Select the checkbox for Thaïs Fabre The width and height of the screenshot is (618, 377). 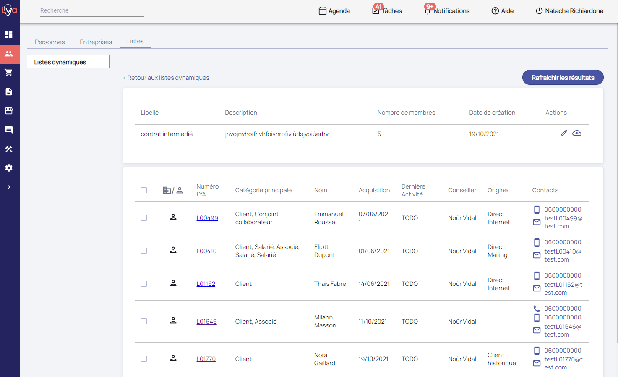[144, 284]
